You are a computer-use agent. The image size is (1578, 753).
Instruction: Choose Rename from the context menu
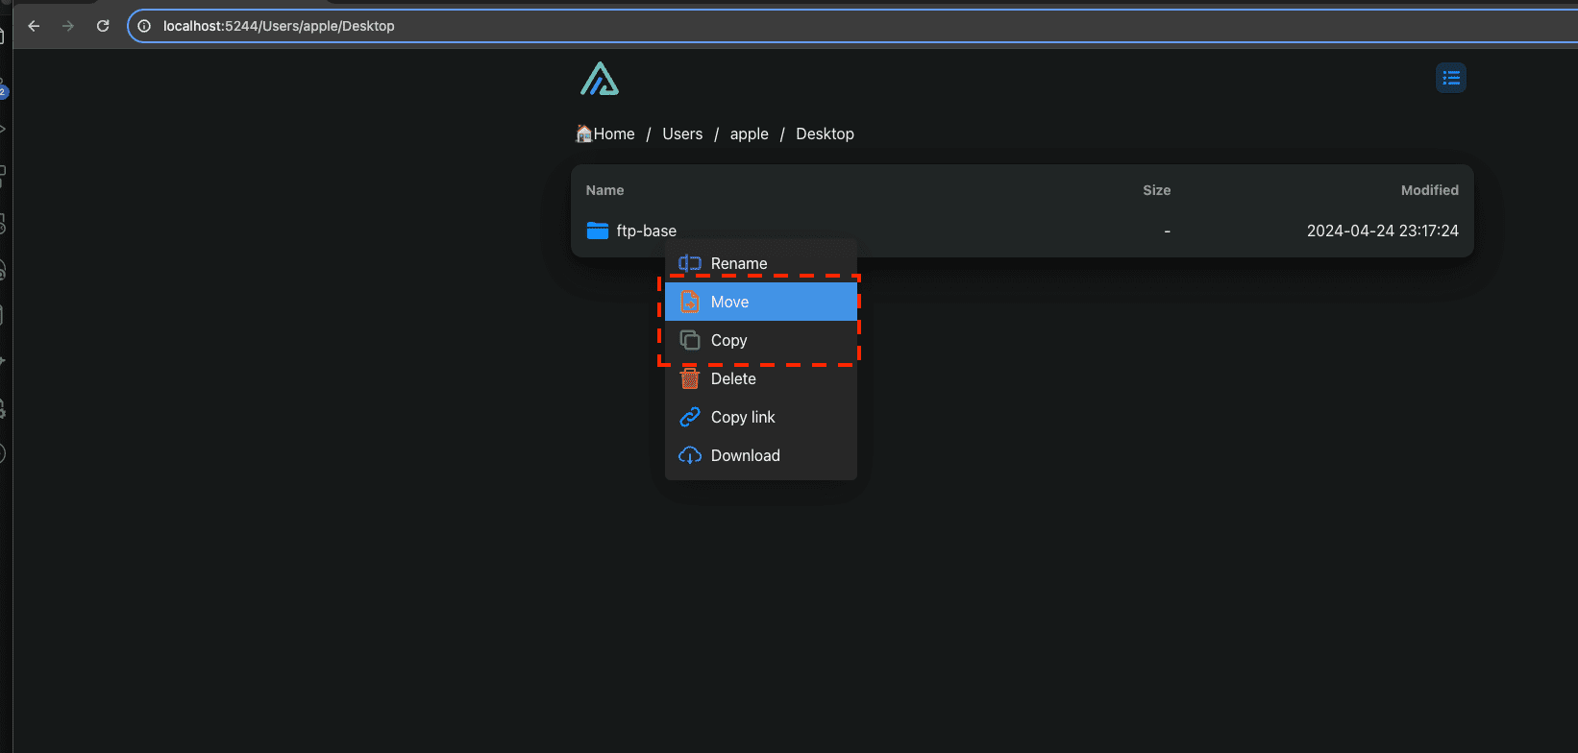click(761, 263)
